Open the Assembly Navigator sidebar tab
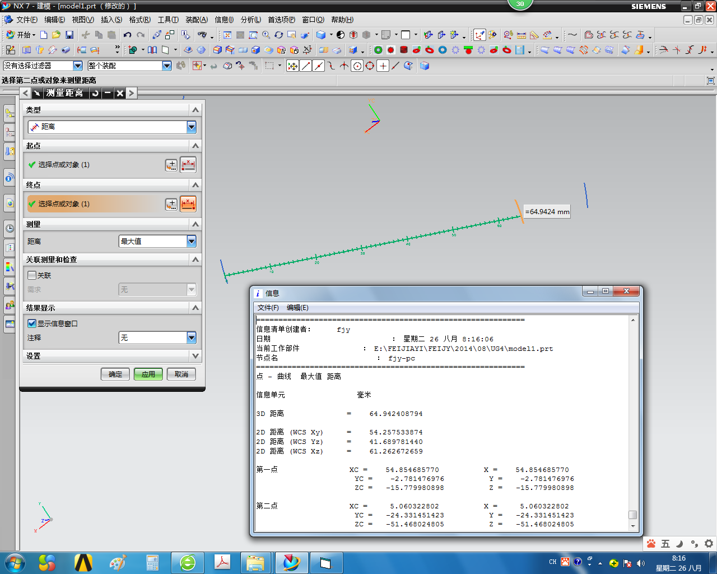717x574 pixels. 10,114
